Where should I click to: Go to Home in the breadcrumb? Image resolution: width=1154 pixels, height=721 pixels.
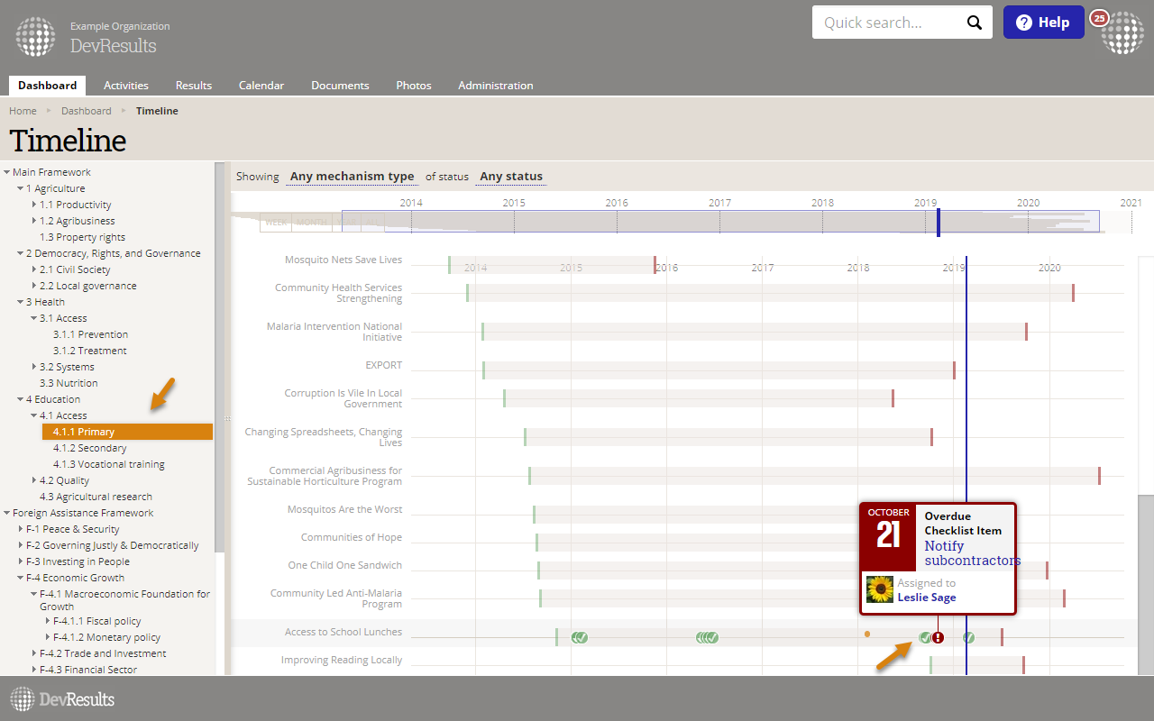click(23, 111)
